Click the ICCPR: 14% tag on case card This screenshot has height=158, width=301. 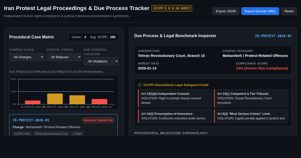22,134
